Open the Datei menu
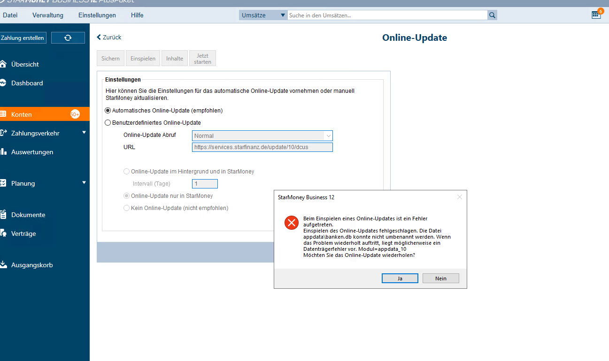Viewport: 609px width, 361px height. pyautogui.click(x=10, y=15)
